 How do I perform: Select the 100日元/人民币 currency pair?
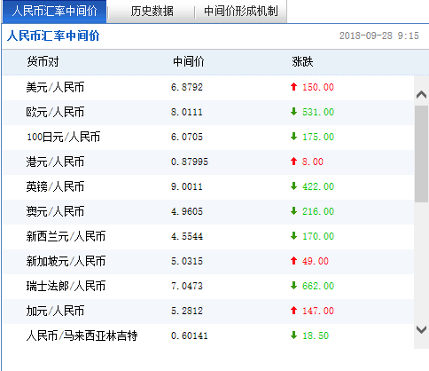(63, 137)
